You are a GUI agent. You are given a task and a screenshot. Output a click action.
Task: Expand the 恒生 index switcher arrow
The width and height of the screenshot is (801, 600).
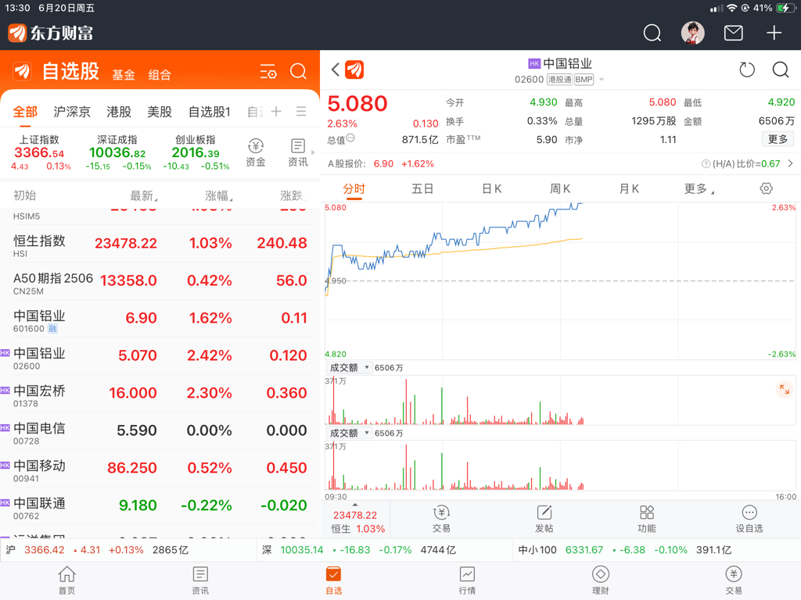click(x=355, y=505)
